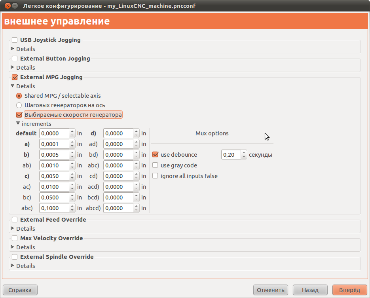Click the bc) increment field 0,0500
370x298 pixels.
click(54, 197)
